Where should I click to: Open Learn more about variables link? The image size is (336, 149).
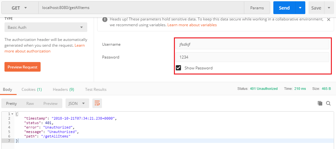pyautogui.click(x=192, y=25)
